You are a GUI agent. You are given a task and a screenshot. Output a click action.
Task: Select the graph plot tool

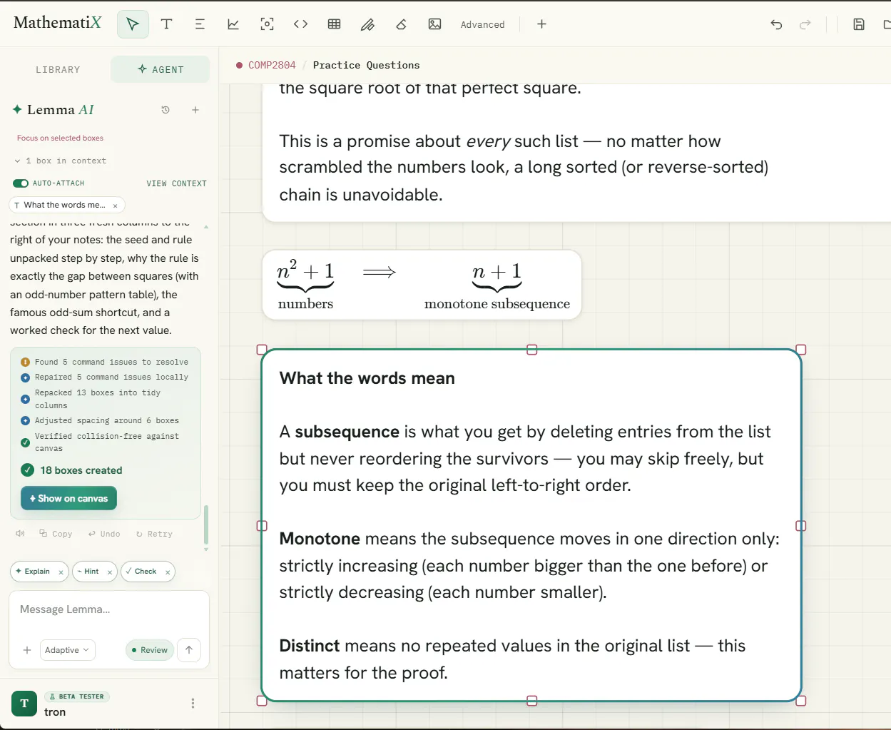(233, 24)
